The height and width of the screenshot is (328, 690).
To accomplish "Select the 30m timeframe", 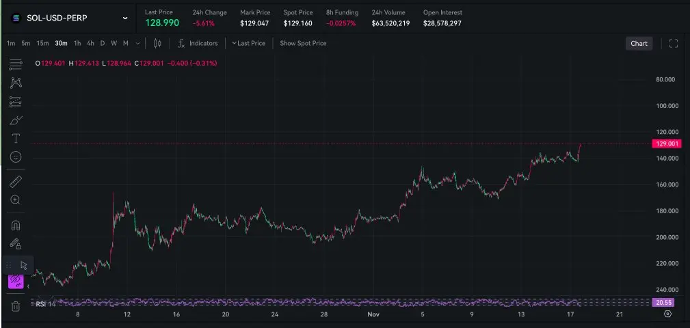I will [x=61, y=43].
